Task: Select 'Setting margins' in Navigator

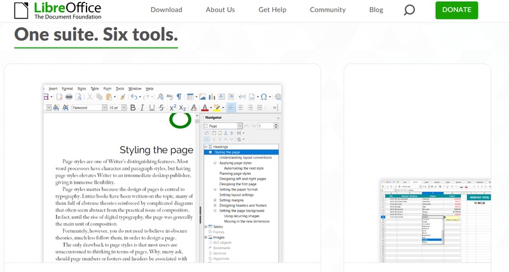Action: click(231, 200)
